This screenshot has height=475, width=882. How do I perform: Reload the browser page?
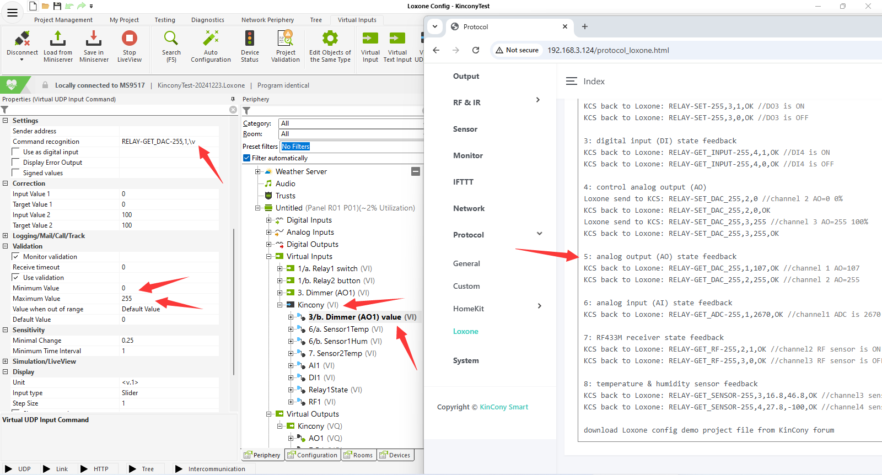tap(476, 50)
